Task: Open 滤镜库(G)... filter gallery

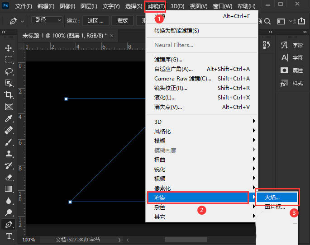Action: 201,59
